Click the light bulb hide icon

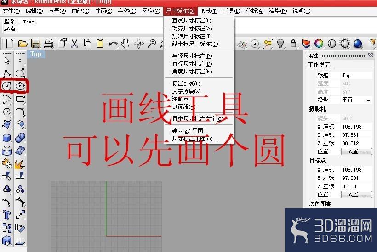(x=280, y=44)
